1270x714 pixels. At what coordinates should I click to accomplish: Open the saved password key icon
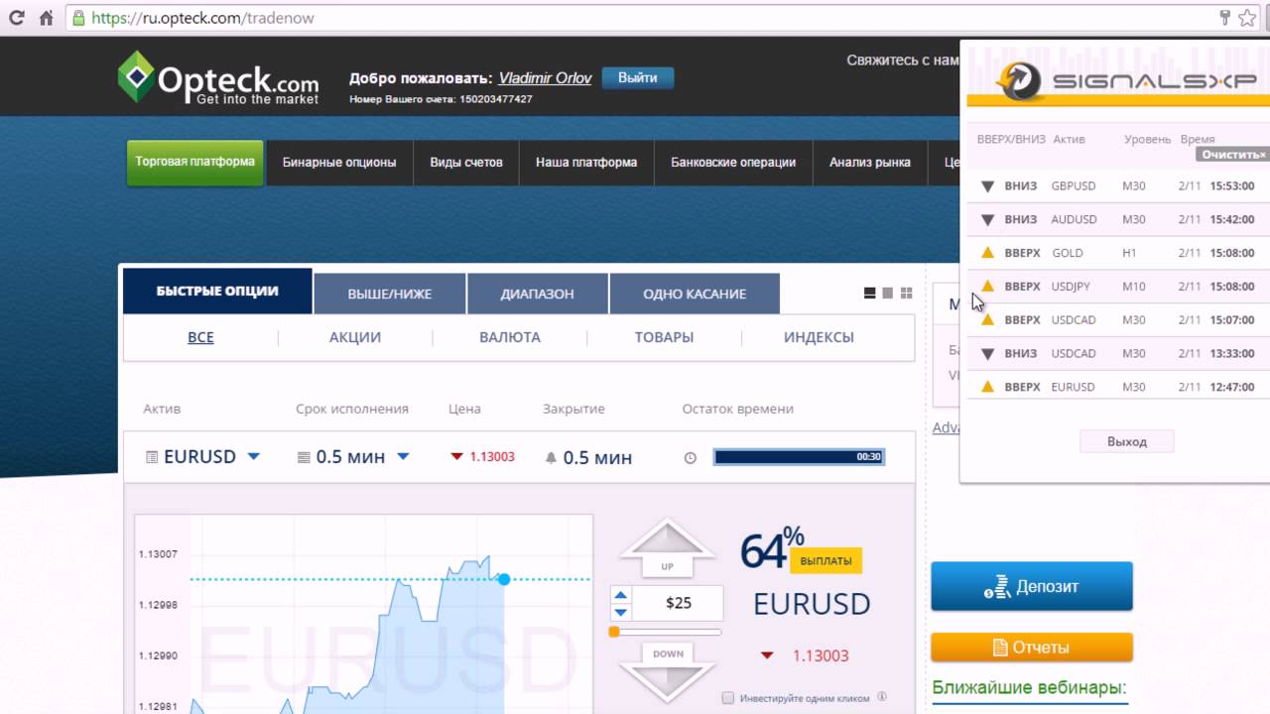coord(1225,18)
